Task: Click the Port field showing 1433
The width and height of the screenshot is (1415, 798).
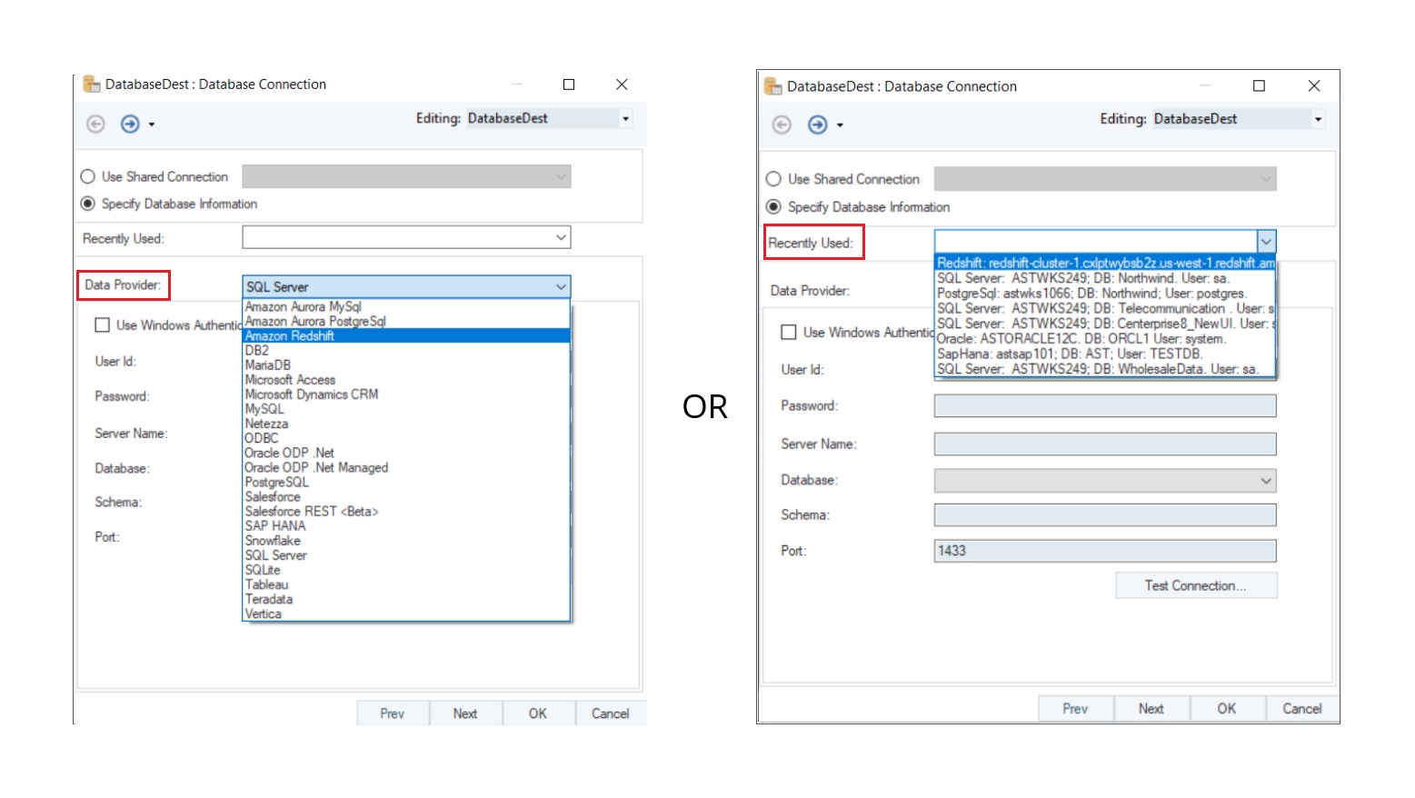Action: [1104, 551]
